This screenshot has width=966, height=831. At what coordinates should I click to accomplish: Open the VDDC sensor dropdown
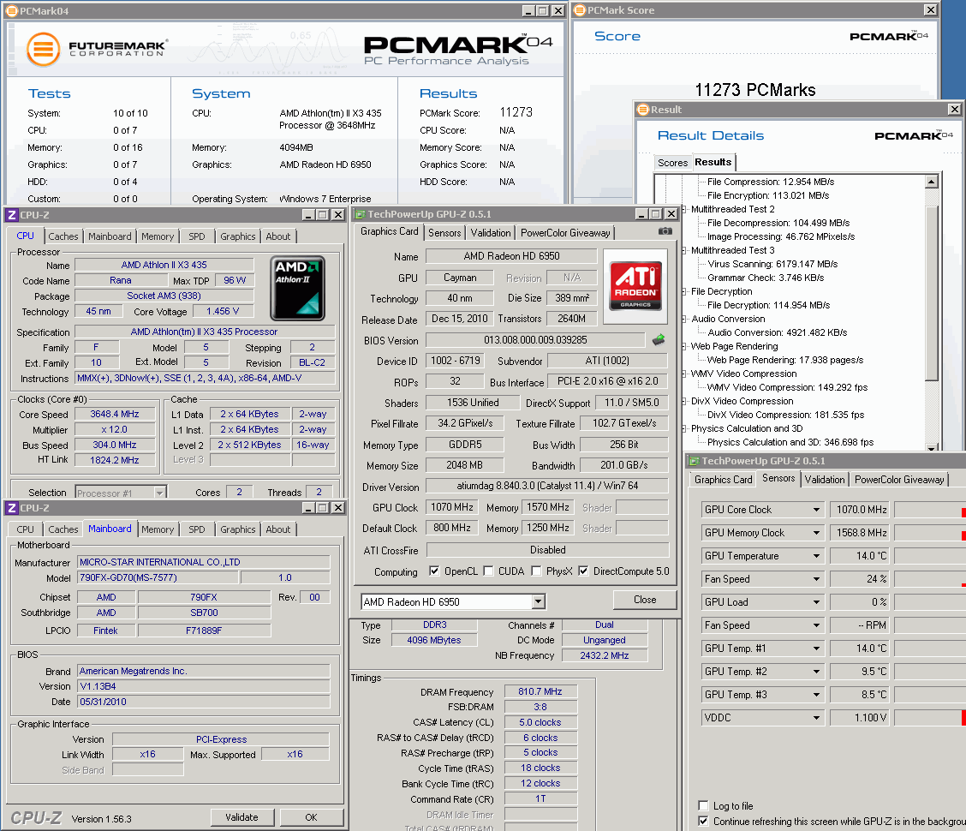pos(816,718)
